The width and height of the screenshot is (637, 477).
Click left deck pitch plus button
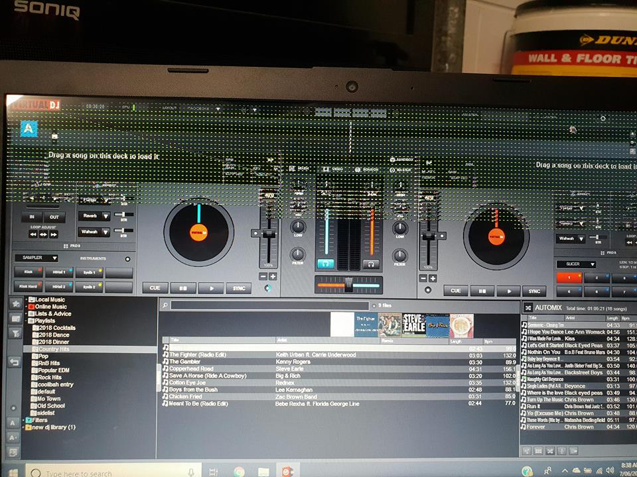tap(273, 277)
